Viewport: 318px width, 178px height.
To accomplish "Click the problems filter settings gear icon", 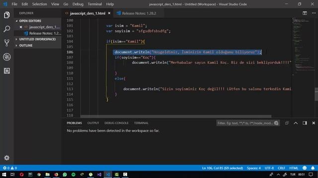I will coord(276,123).
